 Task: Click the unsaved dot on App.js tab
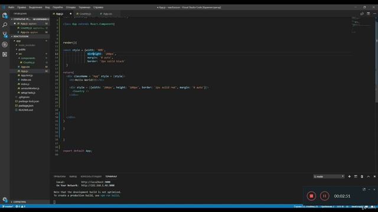70,14
